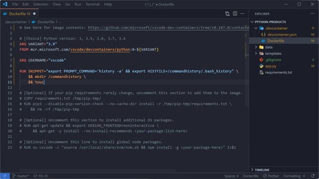This screenshot has height=179, width=319.
Task: Click Dockerfile breadcrumb segment
Action: tap(46, 22)
